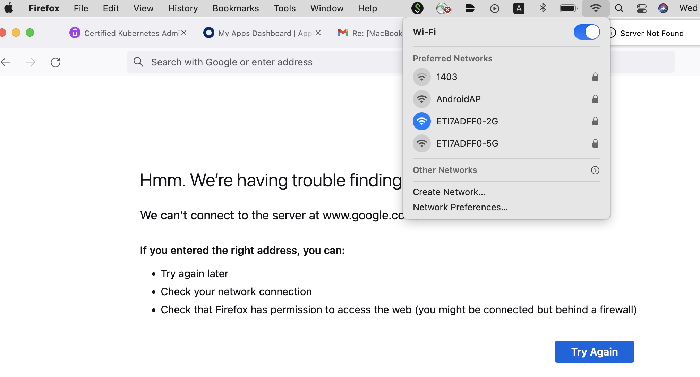Click the Bluetooth icon in menu bar
Viewport: 700px width, 377px height.
pyautogui.click(x=543, y=8)
